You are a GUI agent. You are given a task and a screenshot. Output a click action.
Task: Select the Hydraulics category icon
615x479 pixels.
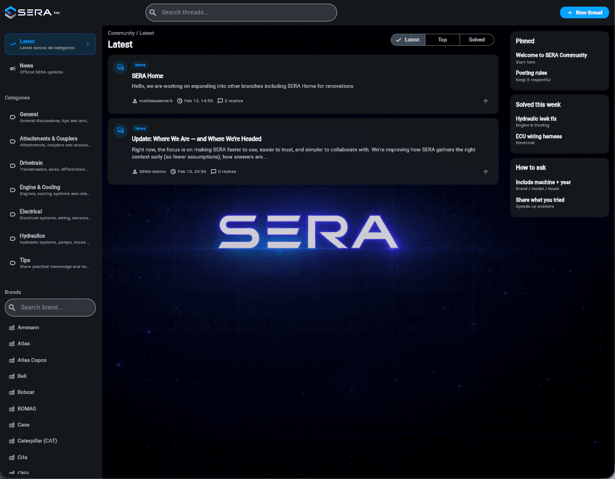pos(12,238)
